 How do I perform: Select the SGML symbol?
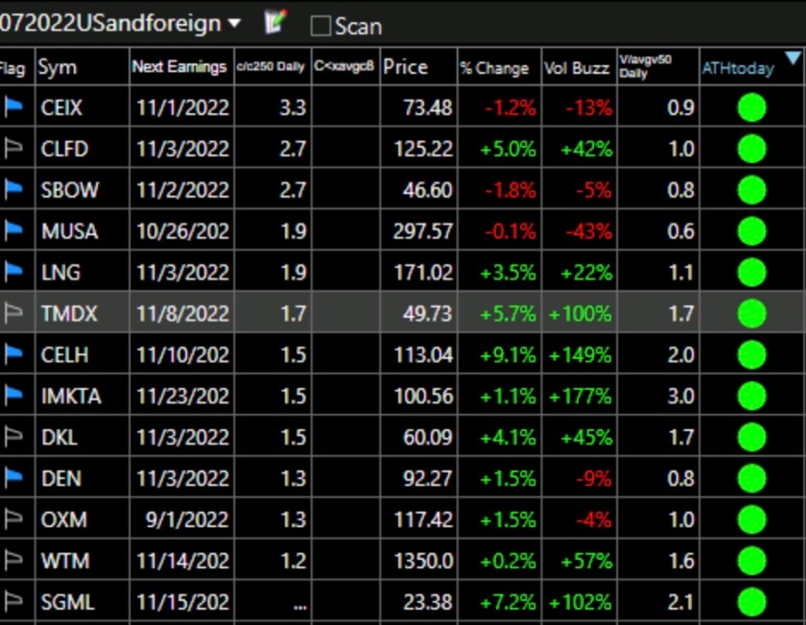[67, 602]
